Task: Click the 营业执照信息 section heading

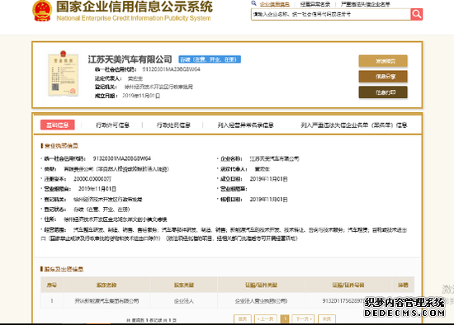Action: click(x=61, y=145)
